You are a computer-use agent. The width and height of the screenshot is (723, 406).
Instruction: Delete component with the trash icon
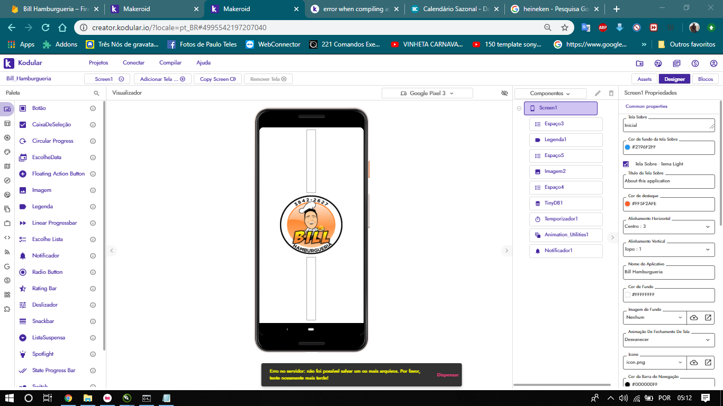(611, 93)
